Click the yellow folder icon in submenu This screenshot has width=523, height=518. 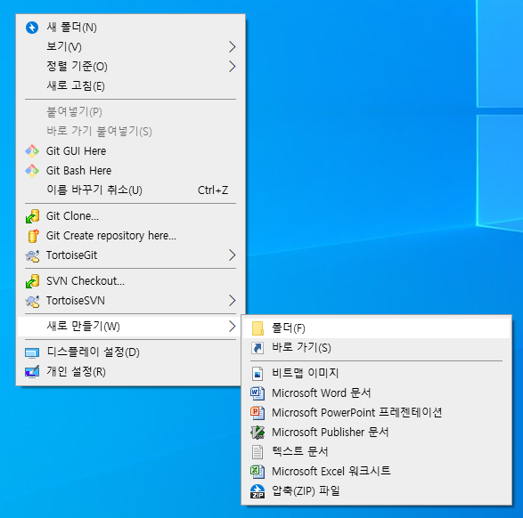coord(257,328)
